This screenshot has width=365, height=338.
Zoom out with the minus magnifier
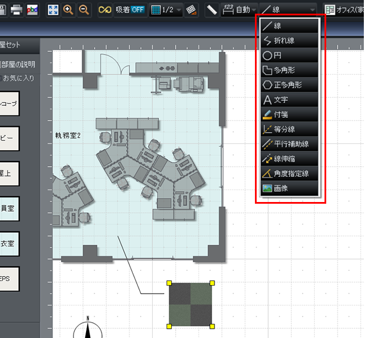tap(83, 10)
